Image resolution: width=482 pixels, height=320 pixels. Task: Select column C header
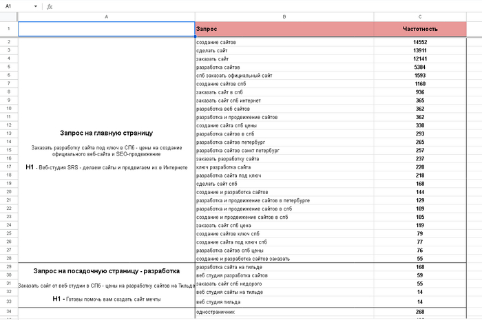tap(420, 17)
